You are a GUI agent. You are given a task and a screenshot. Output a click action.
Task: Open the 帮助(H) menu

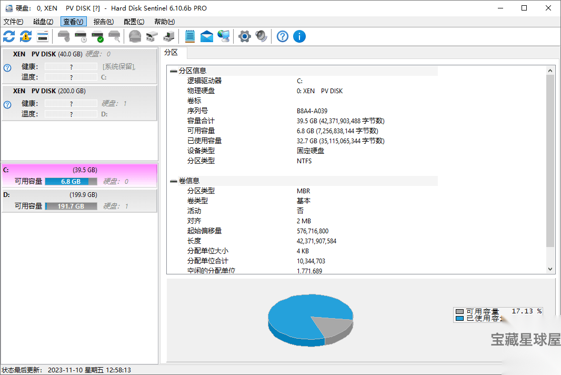[x=165, y=22]
